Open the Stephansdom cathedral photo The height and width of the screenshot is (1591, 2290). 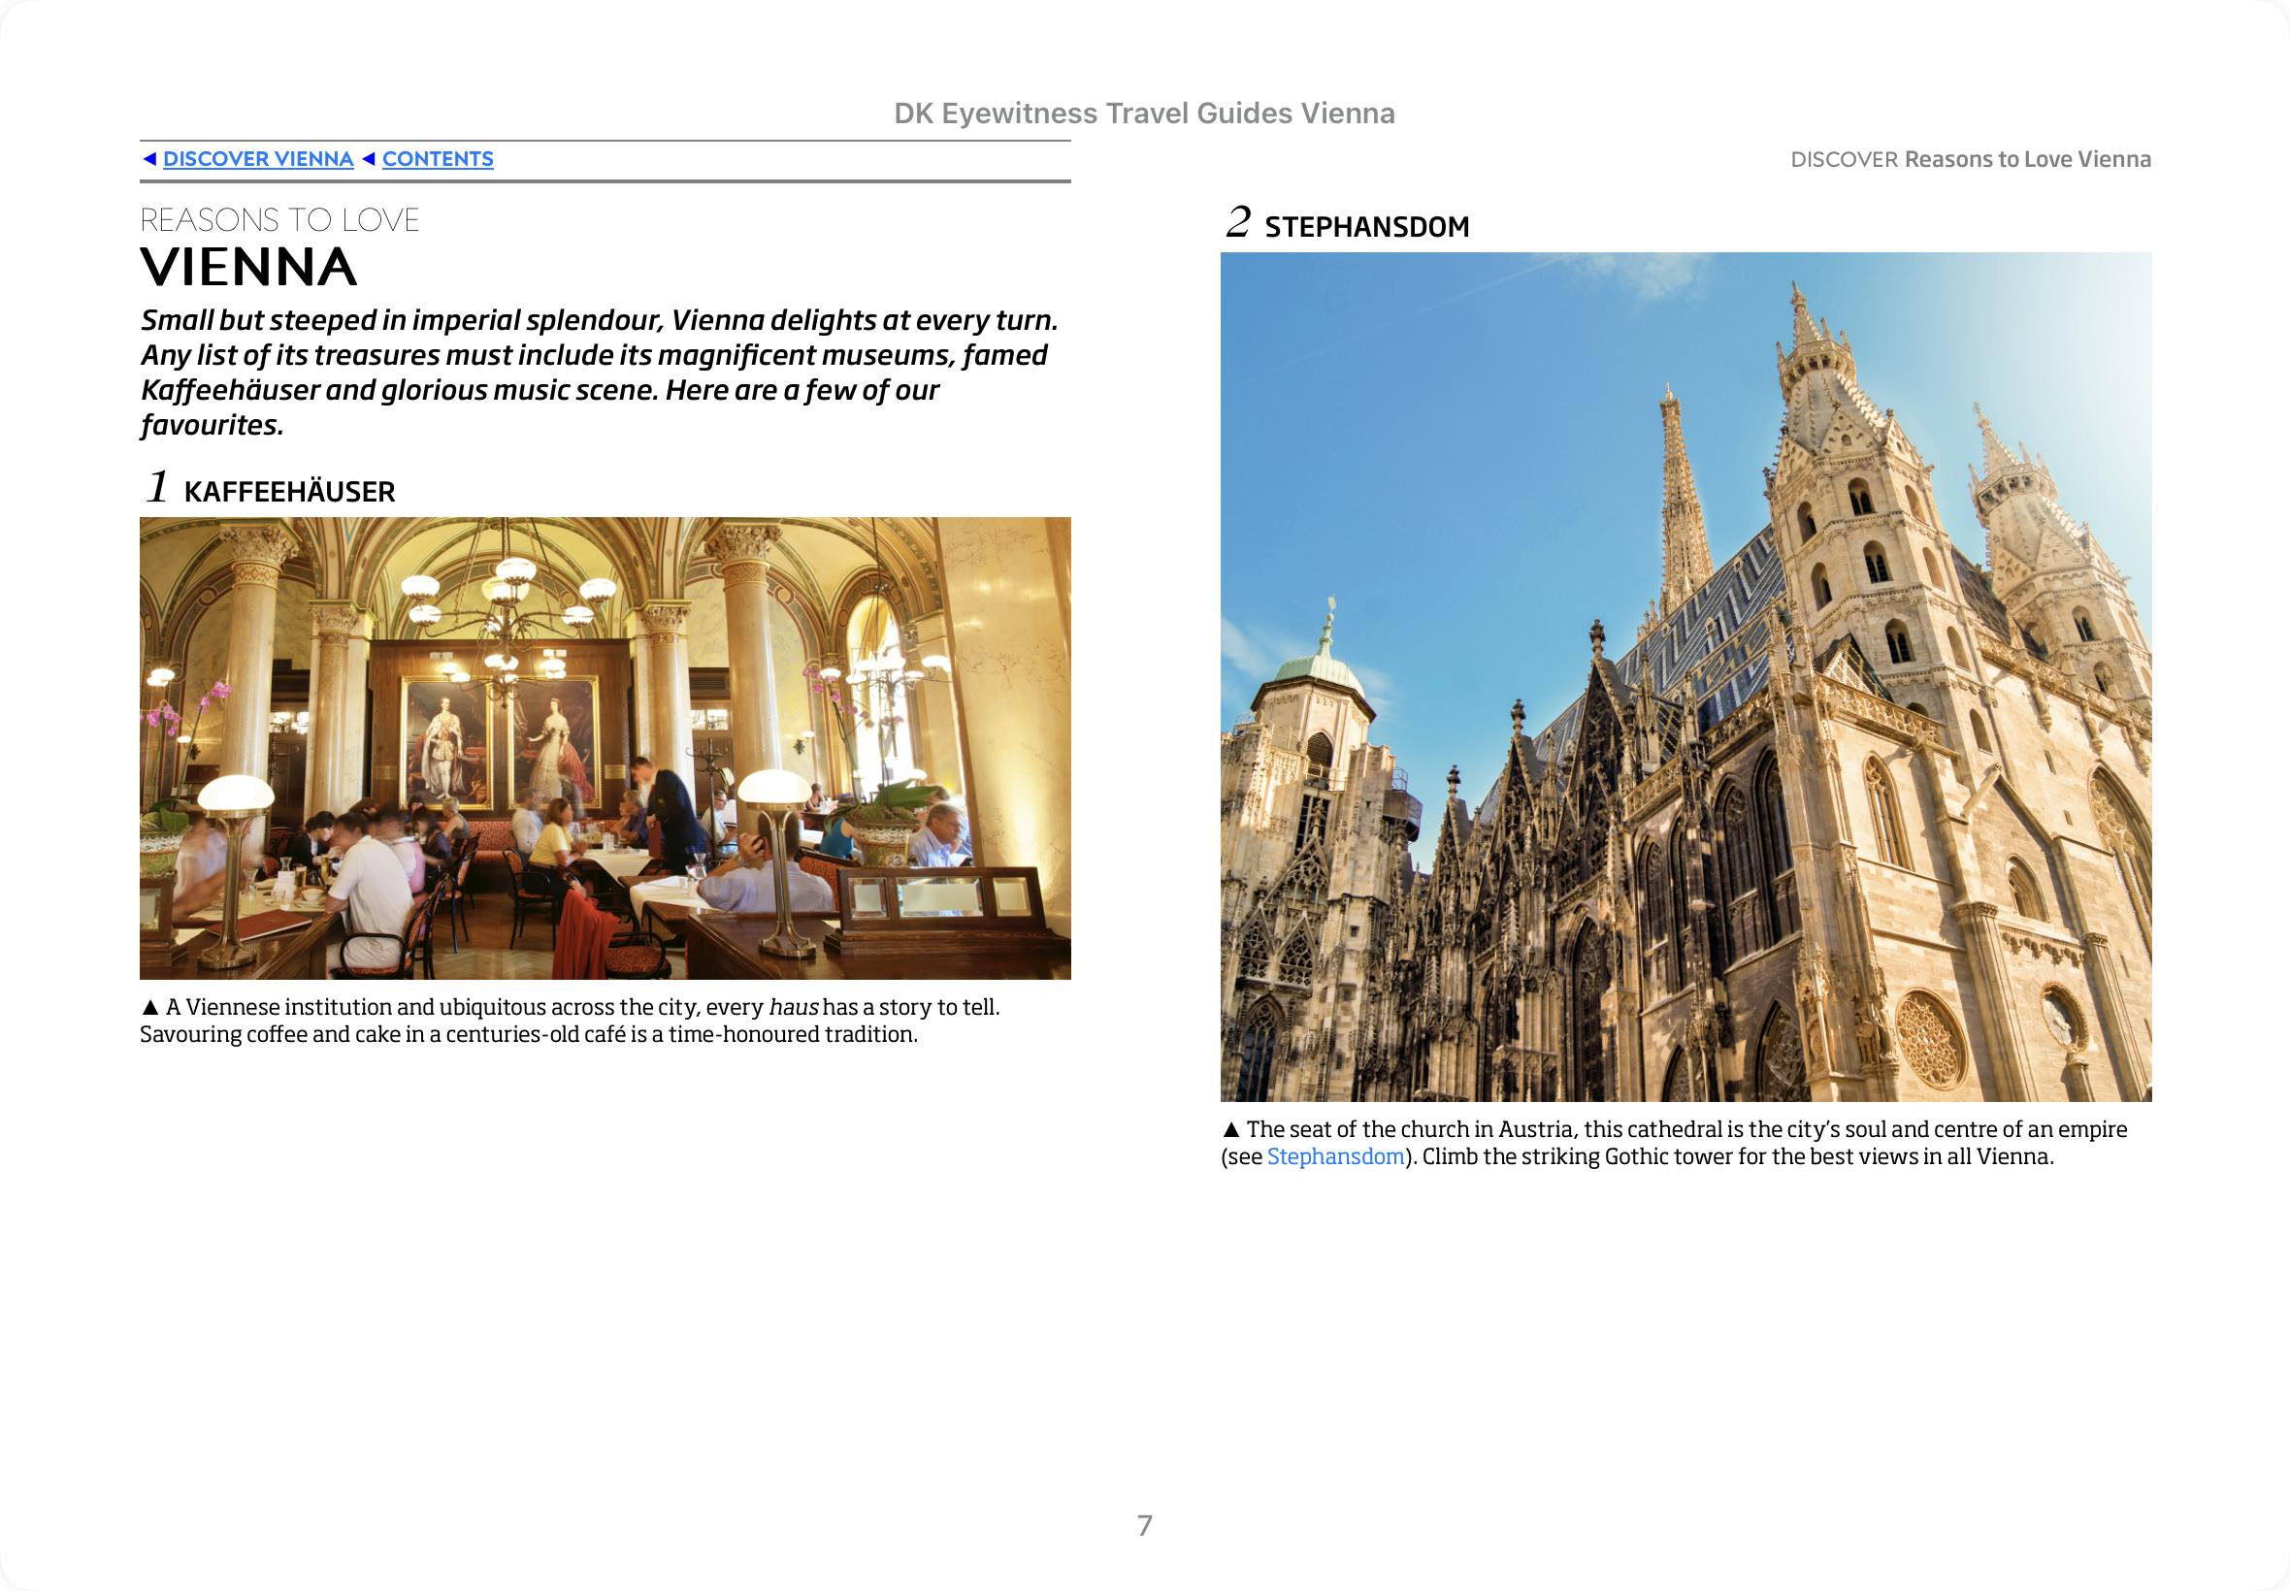click(1685, 677)
